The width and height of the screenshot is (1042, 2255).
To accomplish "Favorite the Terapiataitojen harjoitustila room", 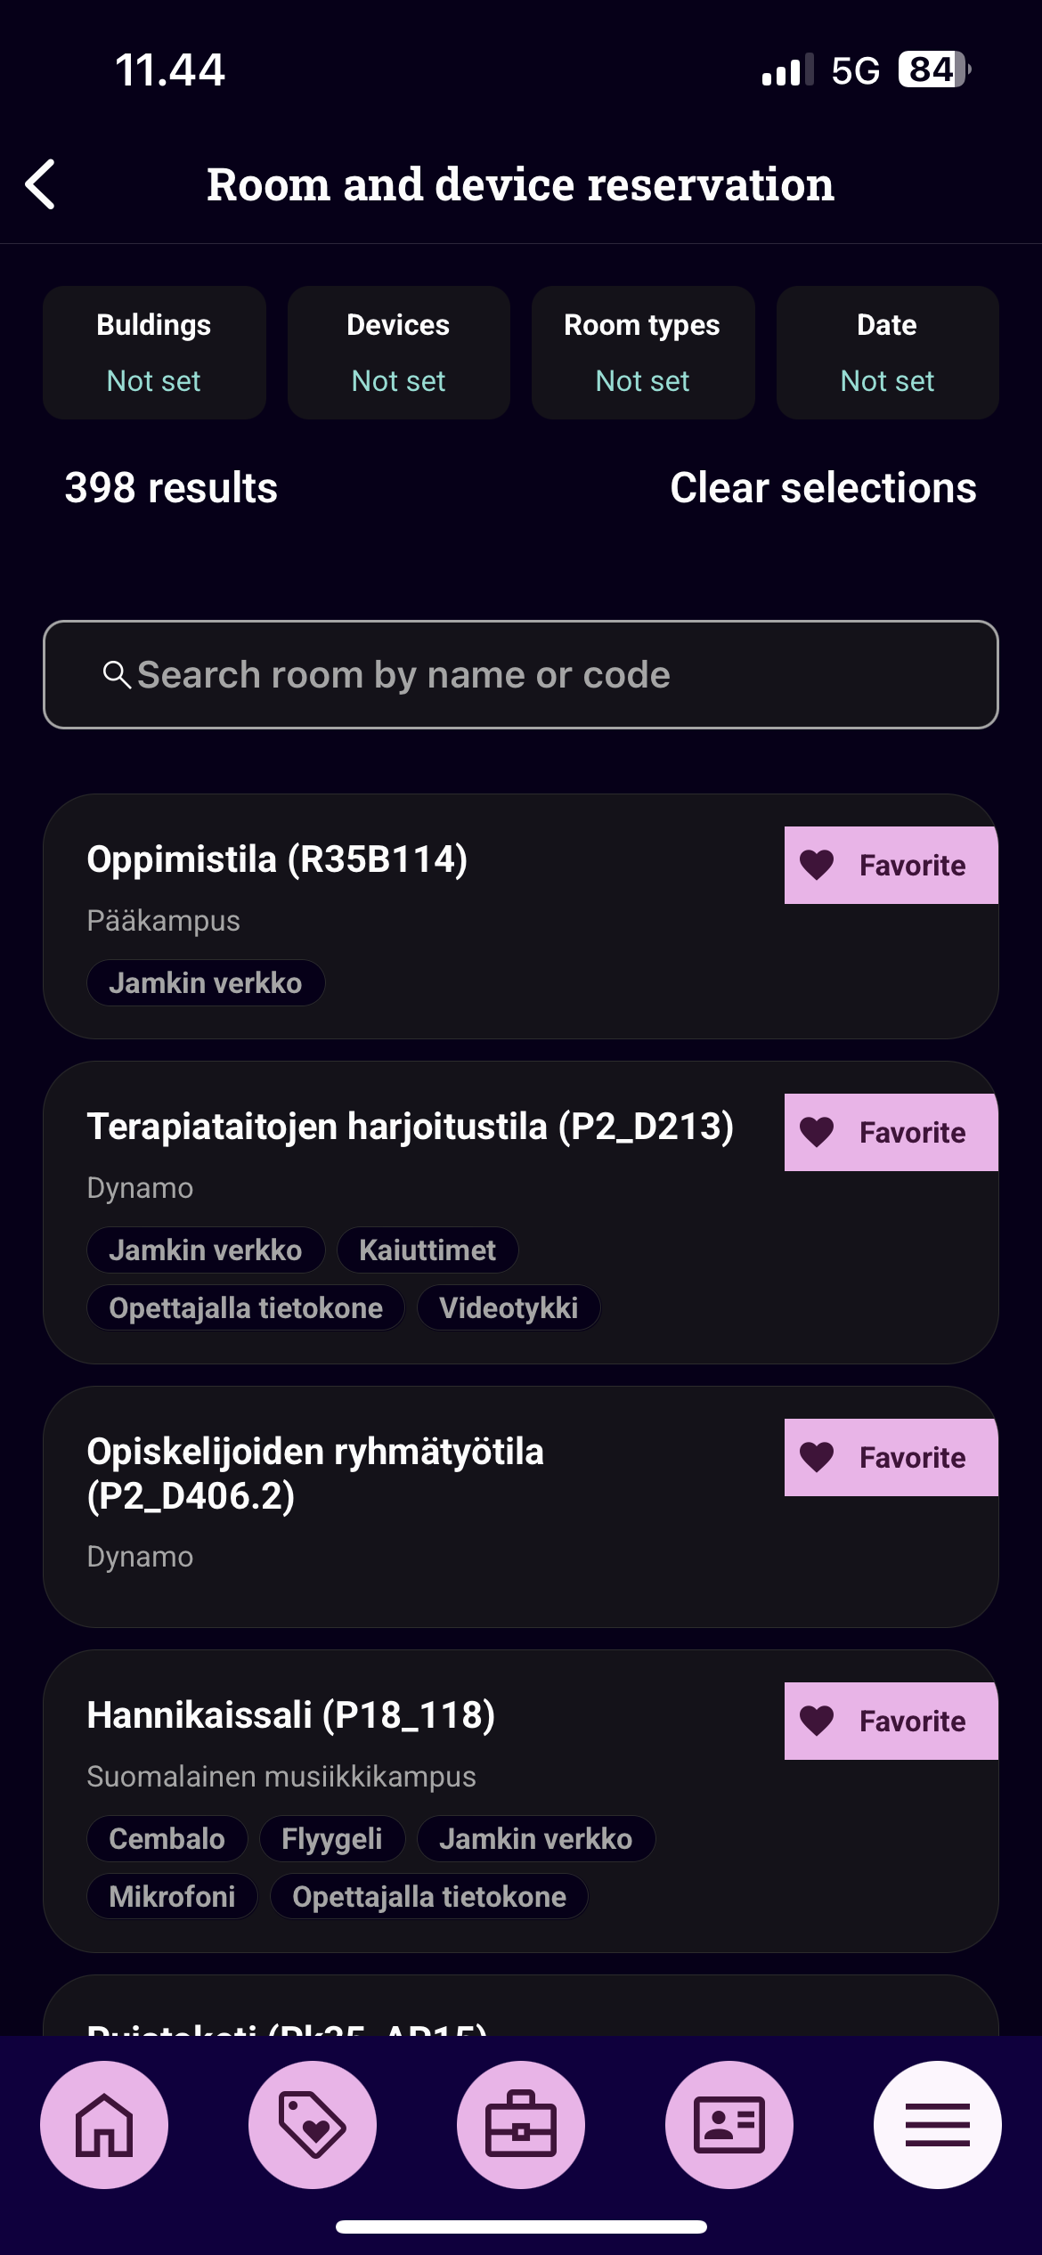I will (891, 1132).
